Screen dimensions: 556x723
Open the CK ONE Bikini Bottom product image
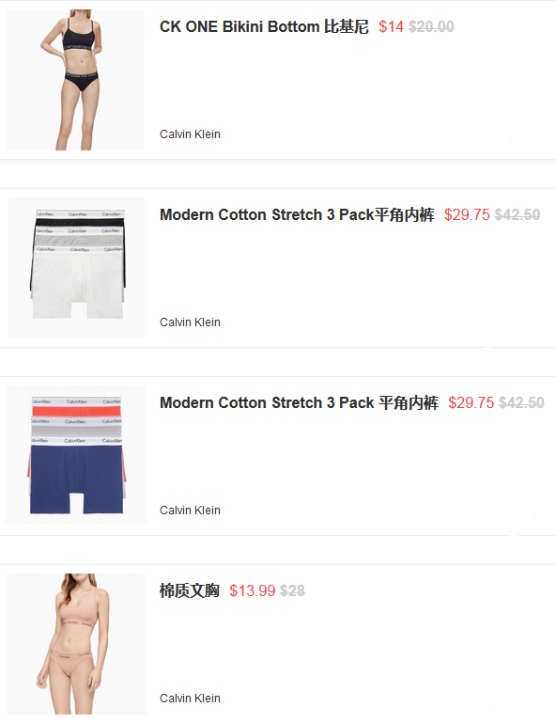pyautogui.click(x=74, y=80)
